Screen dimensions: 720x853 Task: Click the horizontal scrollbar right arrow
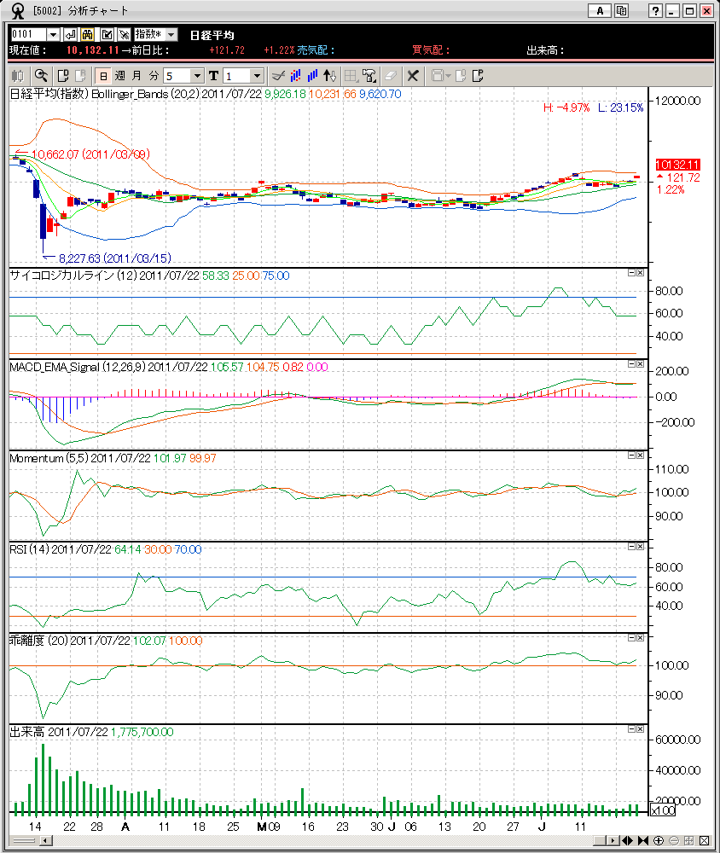(x=613, y=840)
